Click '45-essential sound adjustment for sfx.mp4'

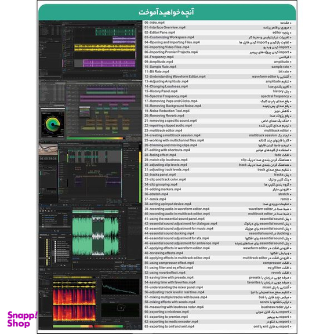(x=177, y=238)
